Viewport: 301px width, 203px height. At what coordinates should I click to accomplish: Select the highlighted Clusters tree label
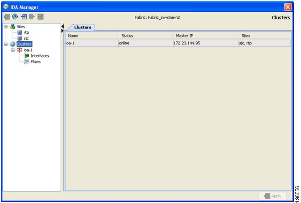[x=24, y=44]
